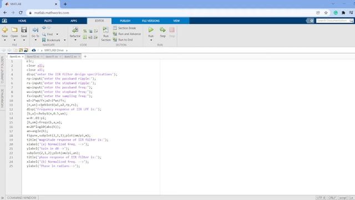
Task: Click the Bookmark icon
Action: (44, 40)
